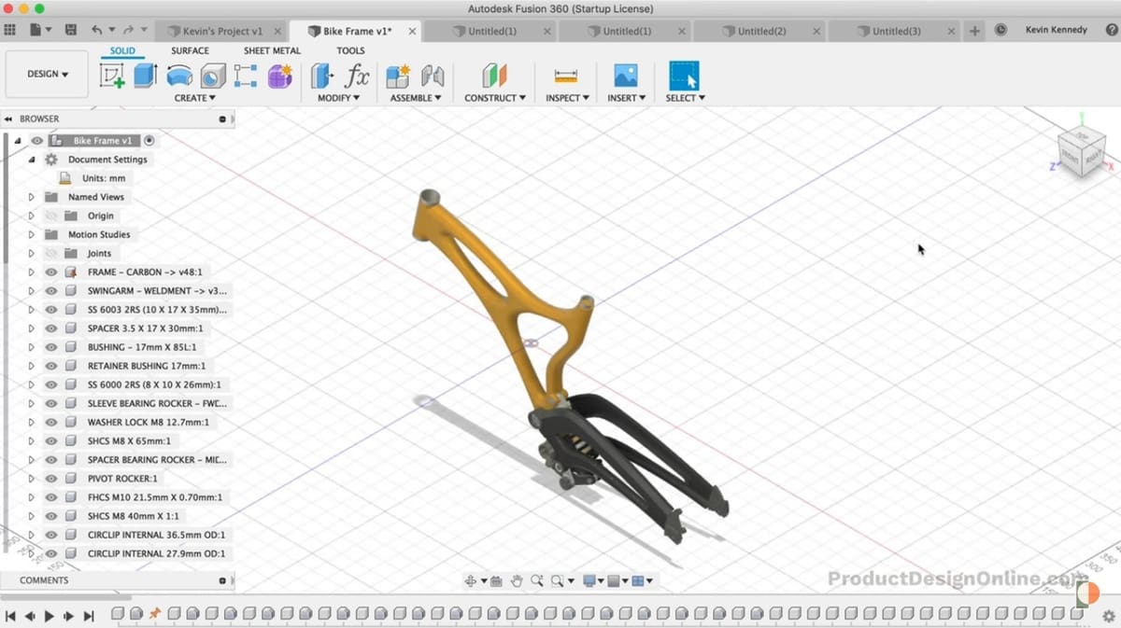1121x628 pixels.
Task: Hide the SWINGARM – WELDMENT component
Action: tap(51, 291)
